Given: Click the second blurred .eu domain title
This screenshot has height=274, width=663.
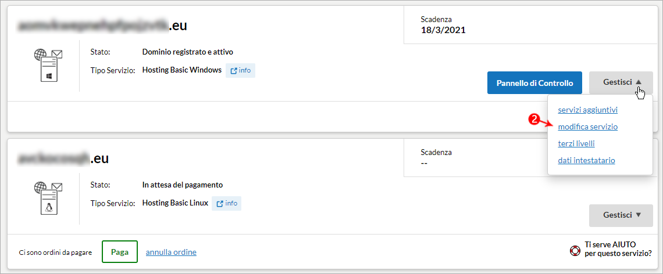Looking at the screenshot, I should (63, 158).
